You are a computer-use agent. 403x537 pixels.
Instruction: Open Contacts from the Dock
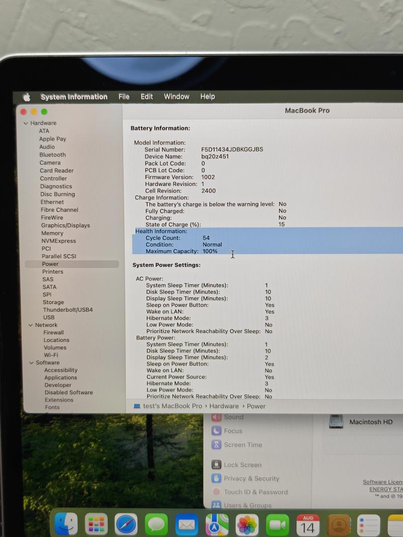339,525
